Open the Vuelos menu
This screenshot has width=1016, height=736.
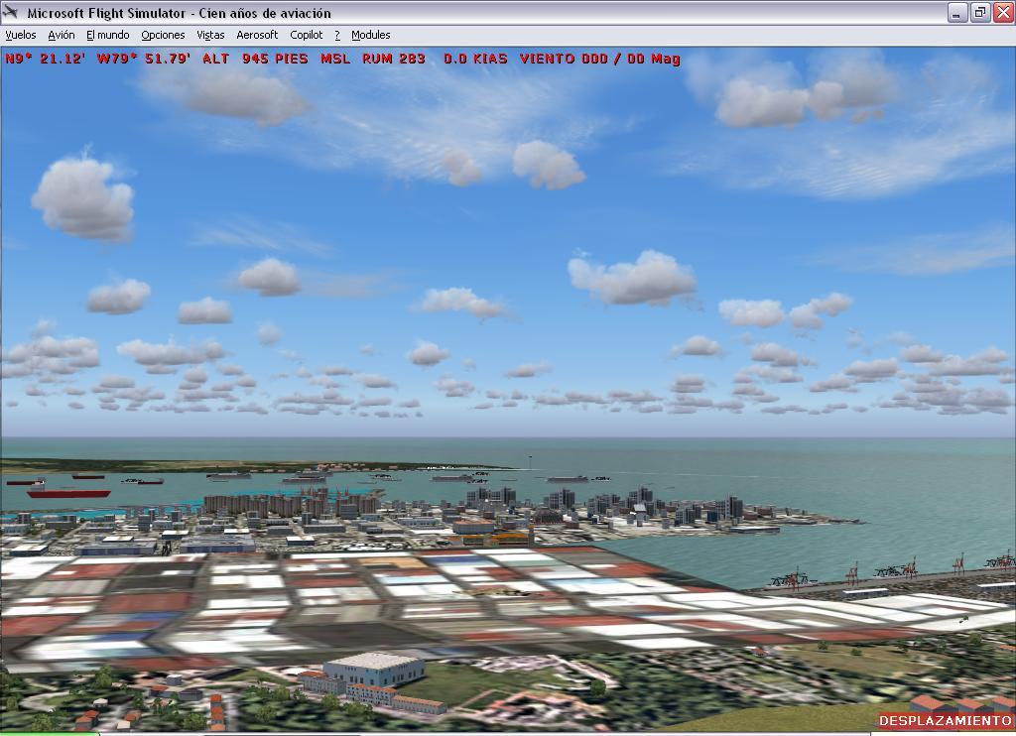pos(21,35)
